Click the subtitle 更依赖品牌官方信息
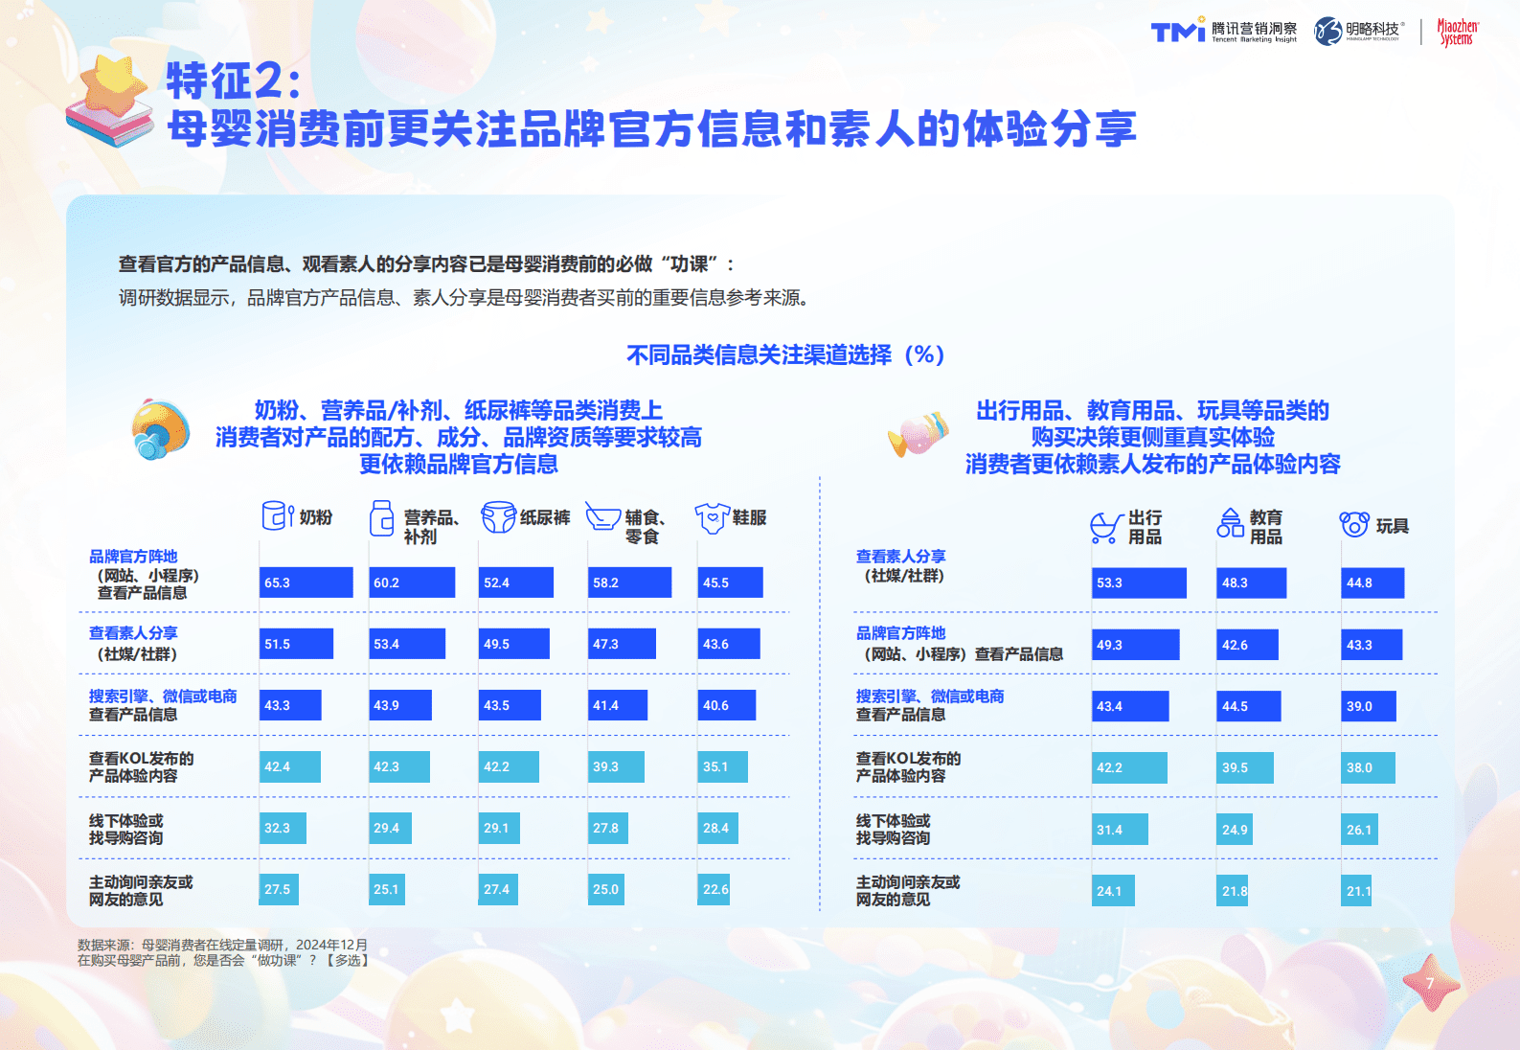The height and width of the screenshot is (1050, 1520). (459, 465)
